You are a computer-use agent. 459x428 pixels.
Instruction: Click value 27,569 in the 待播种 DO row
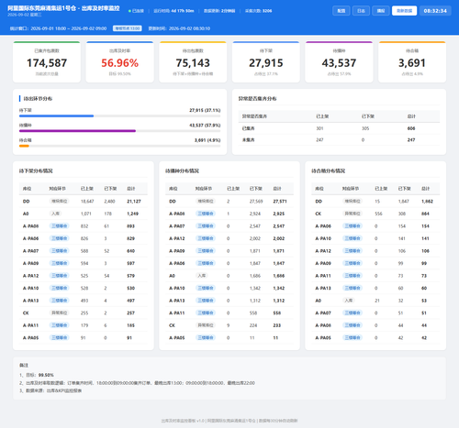tap(256, 202)
